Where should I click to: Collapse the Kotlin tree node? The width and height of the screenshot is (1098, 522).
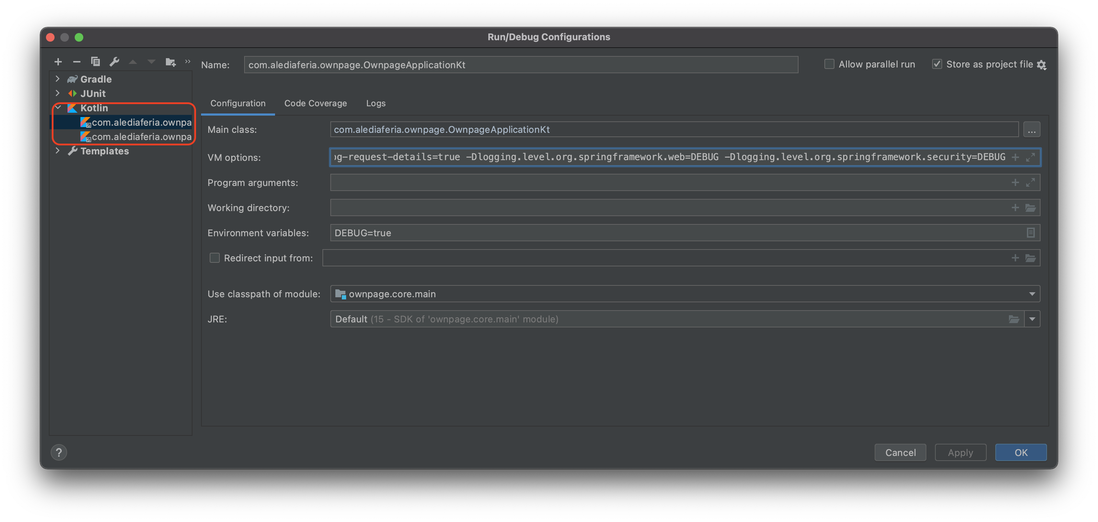tap(58, 108)
